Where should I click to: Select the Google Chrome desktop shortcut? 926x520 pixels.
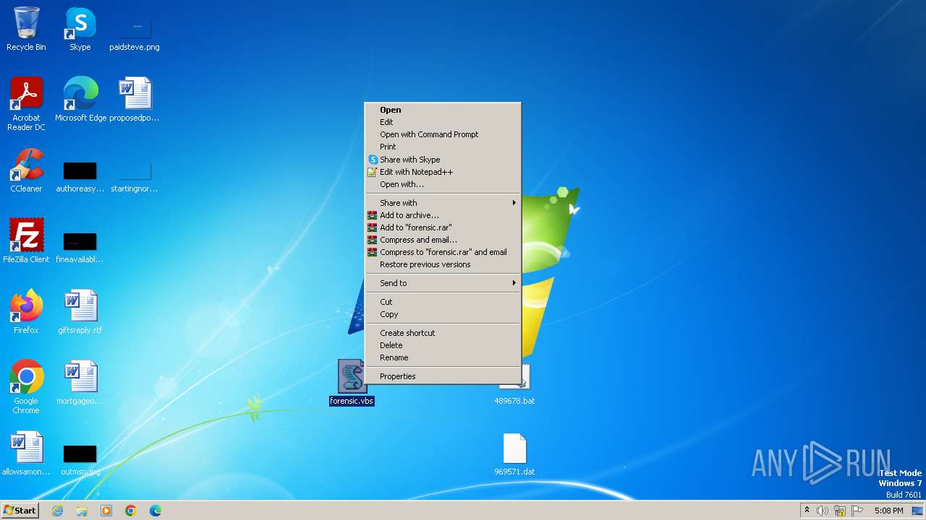[x=26, y=386]
